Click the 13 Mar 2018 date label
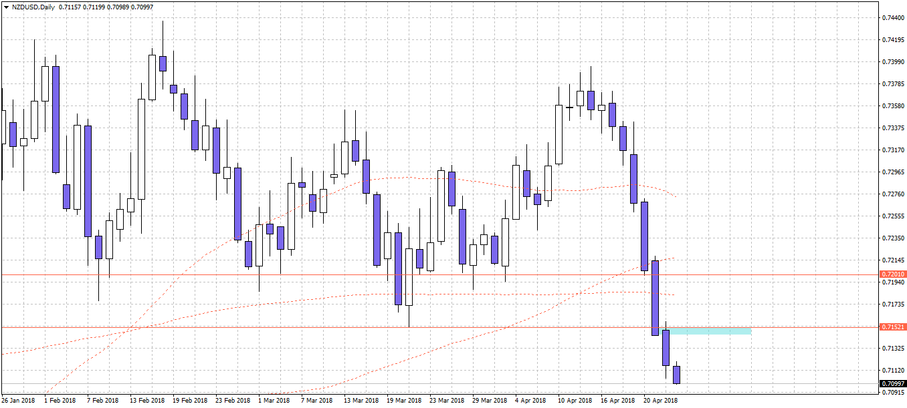Viewport: 907px width, 408px height. (361, 401)
